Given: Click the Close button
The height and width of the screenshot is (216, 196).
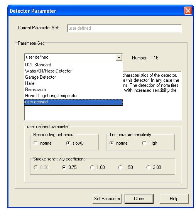Looking at the screenshot, I should 139,199.
